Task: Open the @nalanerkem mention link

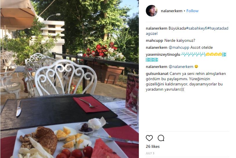Action: click(x=181, y=67)
